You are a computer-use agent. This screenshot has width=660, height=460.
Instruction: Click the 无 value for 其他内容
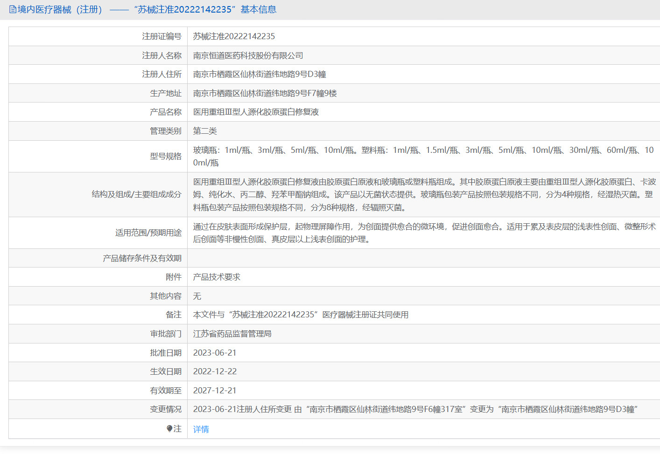(x=197, y=296)
